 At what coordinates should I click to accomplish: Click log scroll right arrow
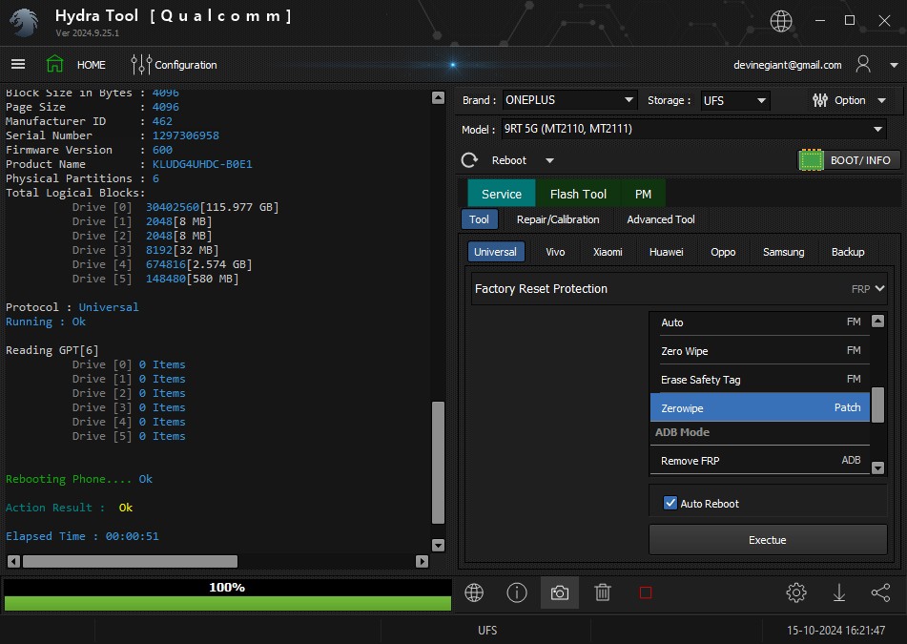(x=423, y=561)
